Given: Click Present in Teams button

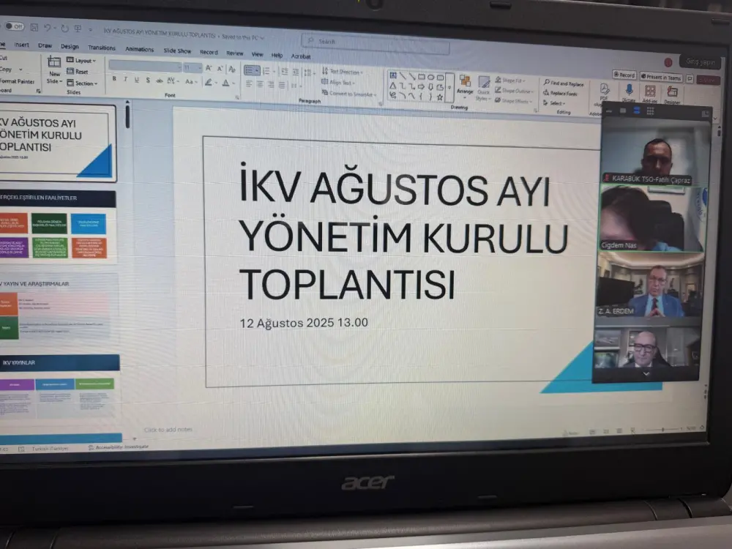Looking at the screenshot, I should (661, 77).
